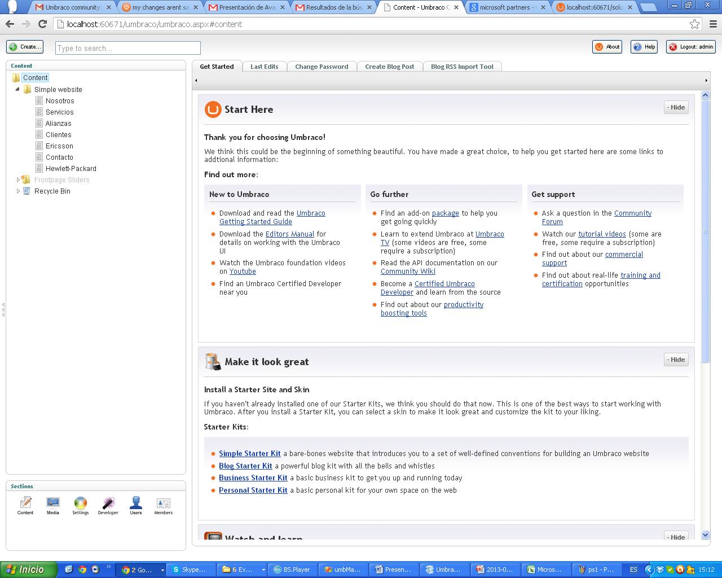Click the Simple website folder icon
722x578 pixels.
27,89
